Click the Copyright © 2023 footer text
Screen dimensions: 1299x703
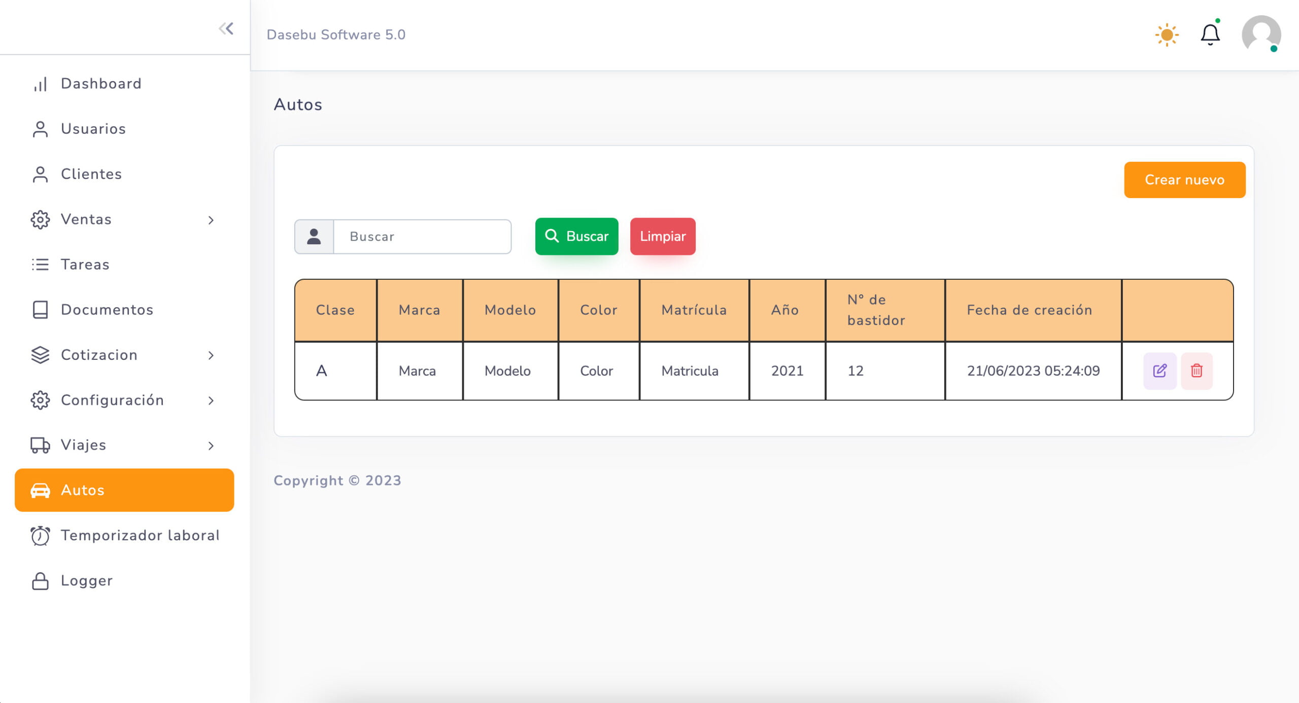(x=337, y=480)
